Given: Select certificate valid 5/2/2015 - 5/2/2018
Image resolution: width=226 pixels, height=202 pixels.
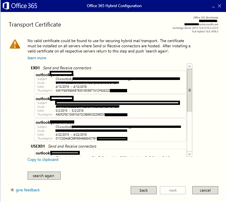Looking at the screenshot, I should (110, 106).
